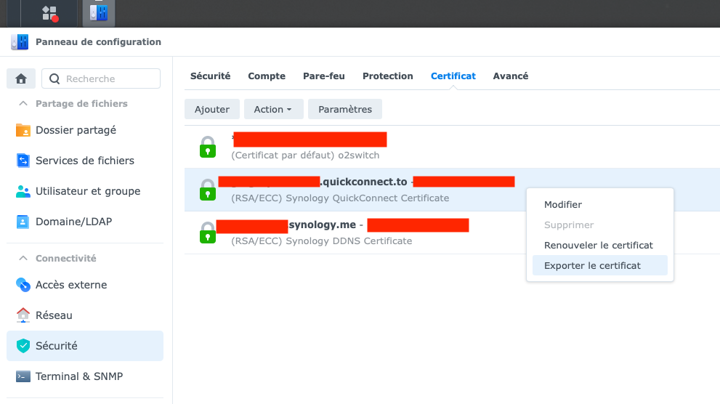
Task: Click the Services de fichiers icon
Action: [23, 161]
